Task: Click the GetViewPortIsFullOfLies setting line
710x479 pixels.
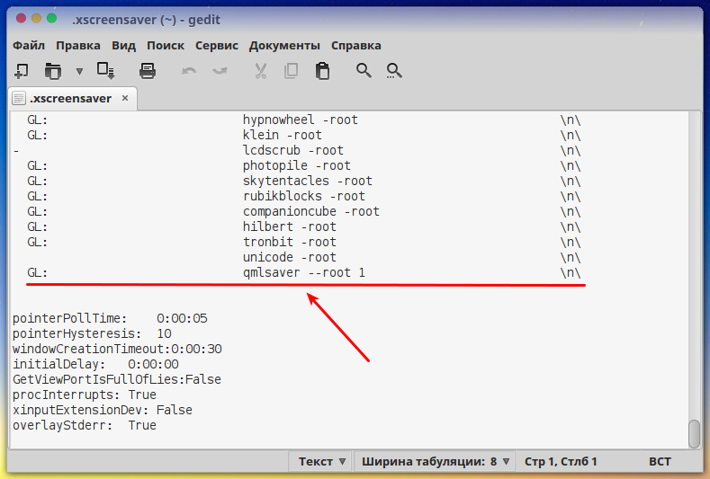Action: click(117, 379)
